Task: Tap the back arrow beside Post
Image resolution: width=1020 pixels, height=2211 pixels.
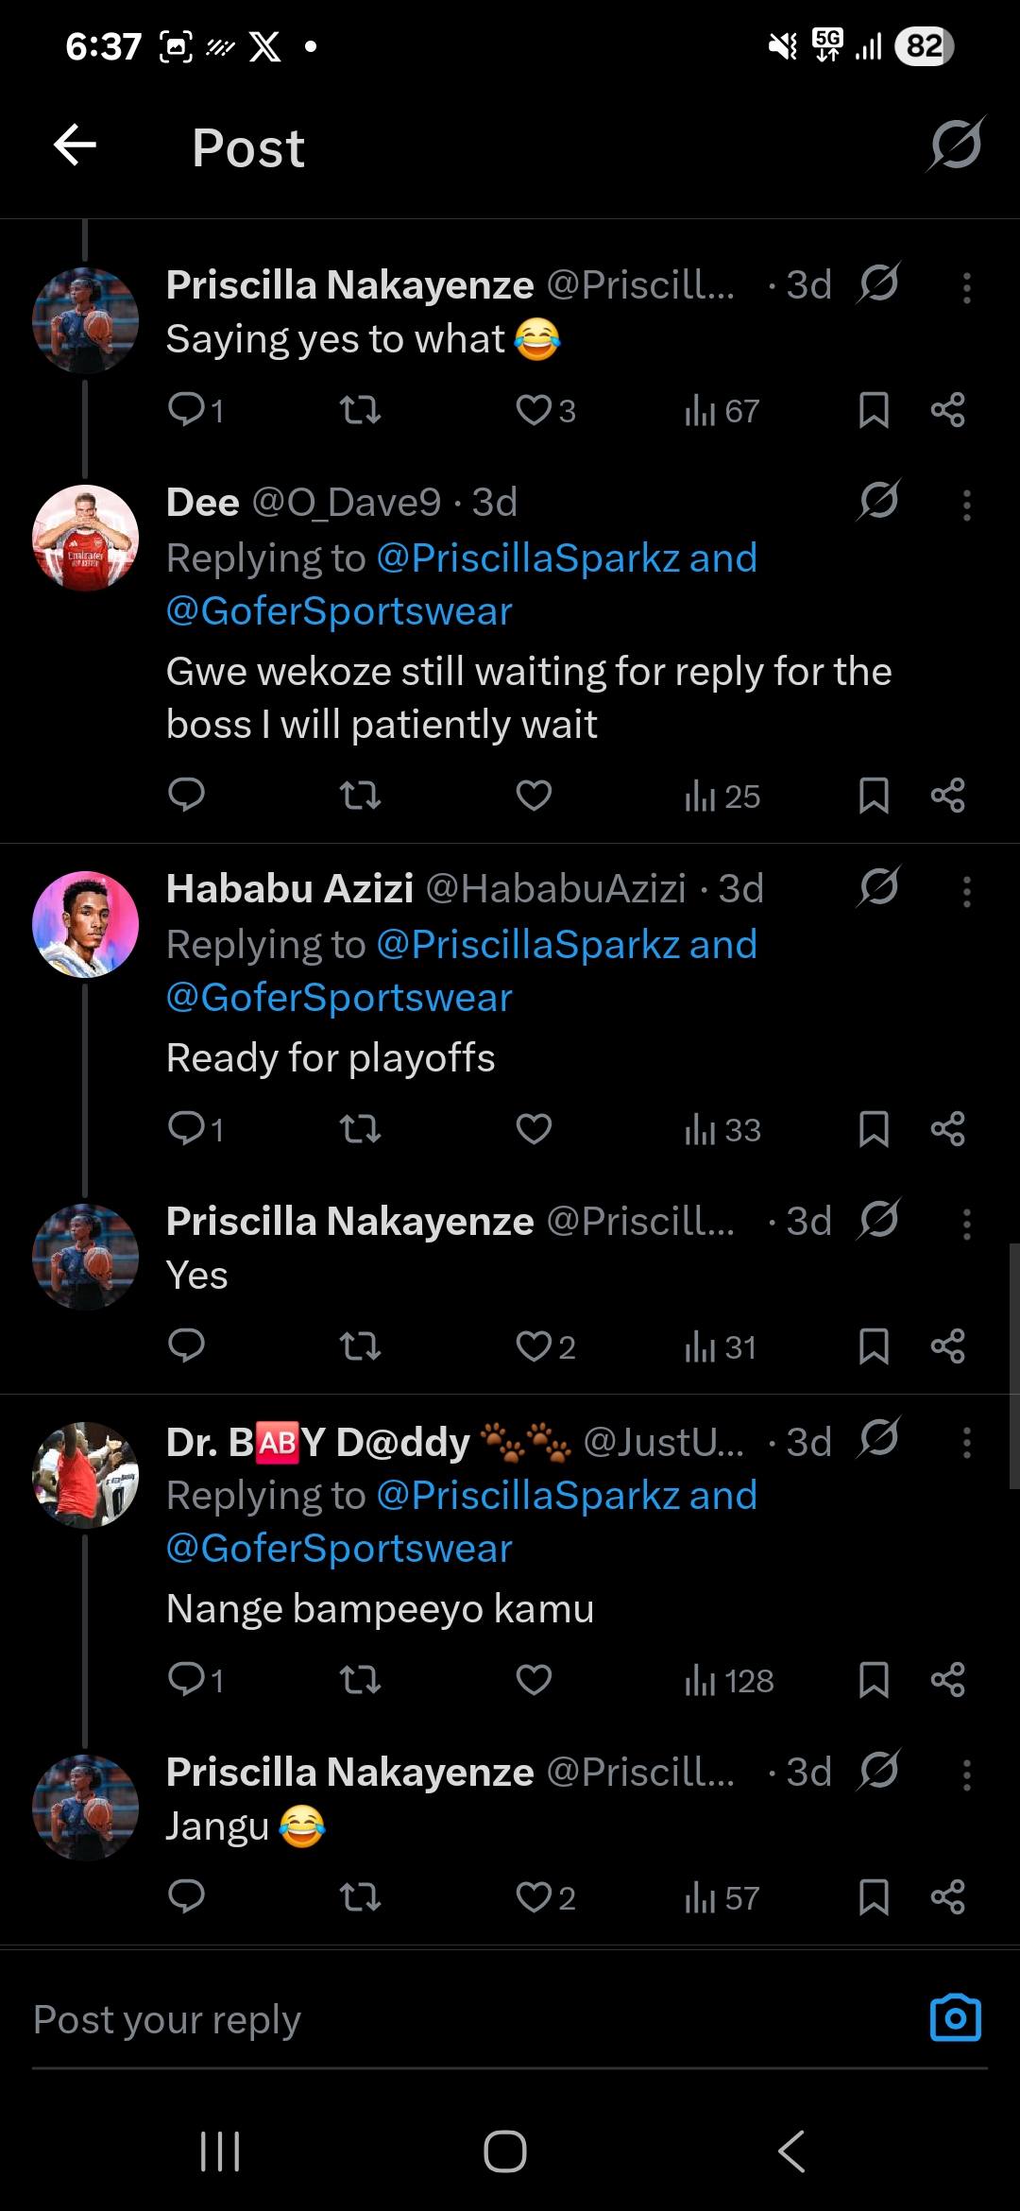Action: (76, 146)
